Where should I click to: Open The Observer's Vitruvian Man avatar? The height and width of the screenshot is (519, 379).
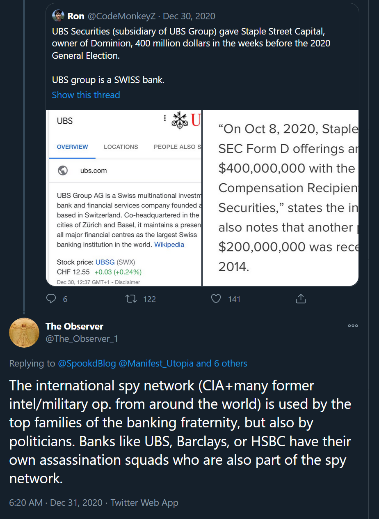pyautogui.click(x=24, y=332)
